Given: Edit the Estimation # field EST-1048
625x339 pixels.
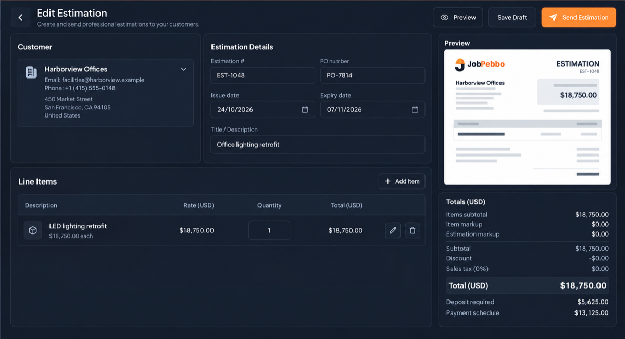Looking at the screenshot, I should 262,75.
